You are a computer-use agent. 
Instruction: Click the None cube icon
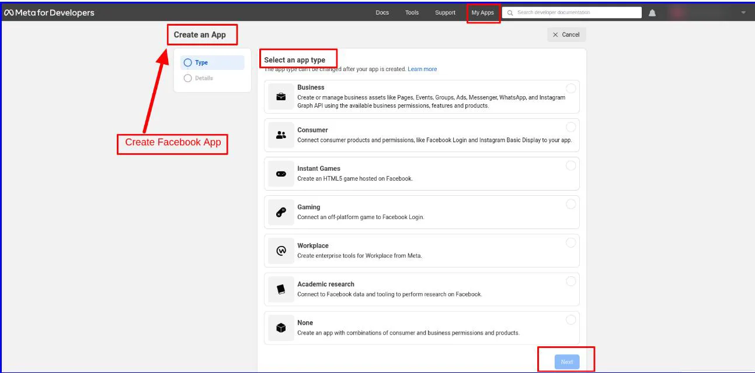click(281, 328)
